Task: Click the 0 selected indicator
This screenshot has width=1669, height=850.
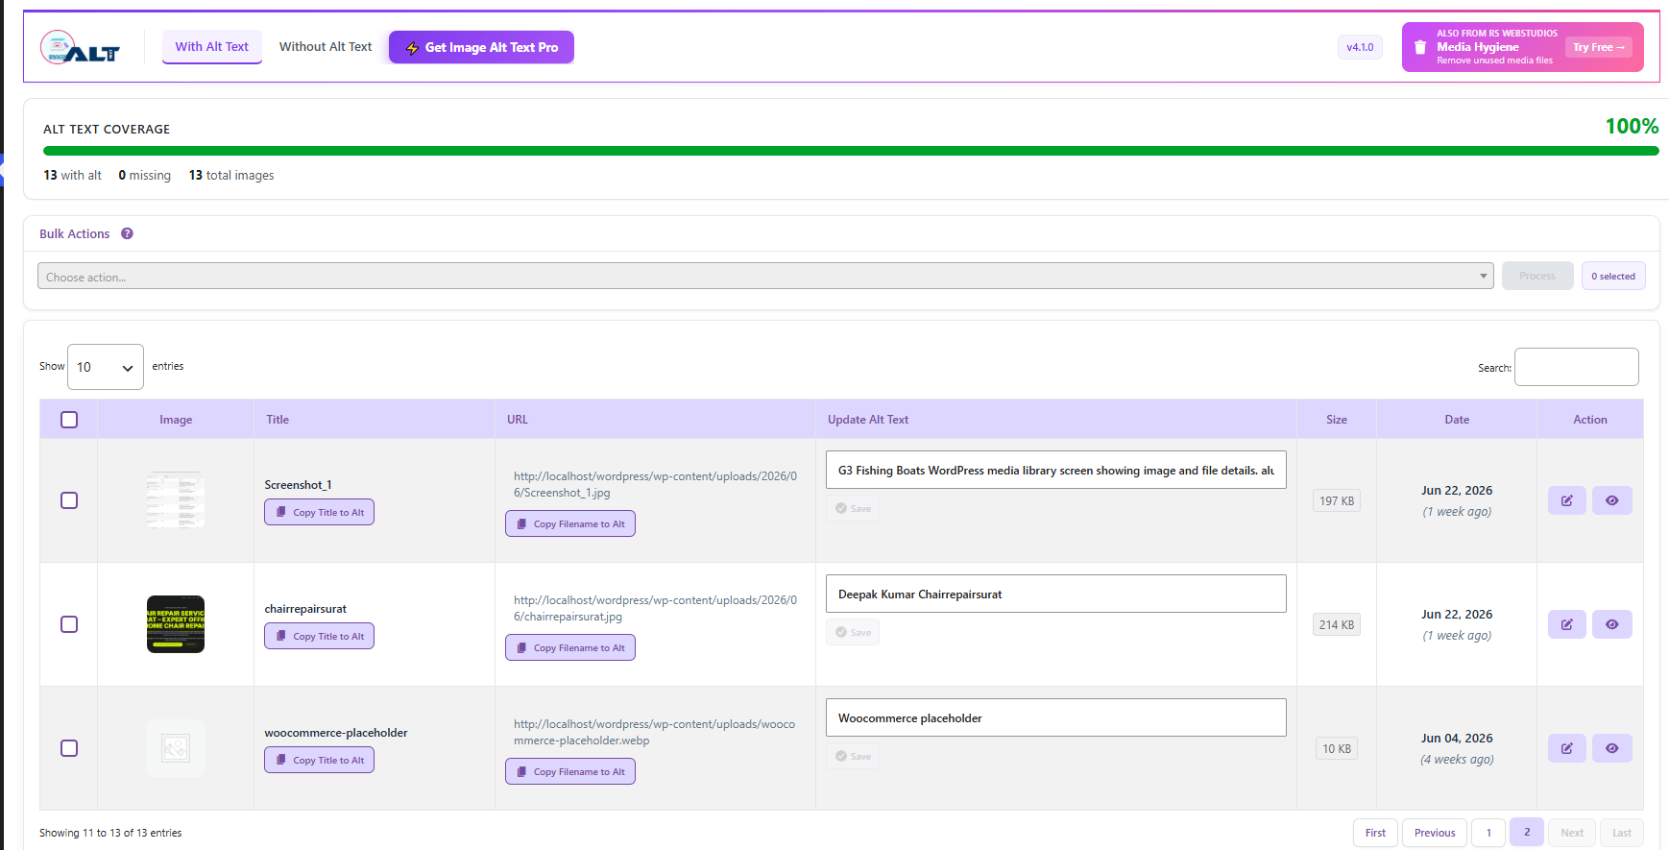Action: [1613, 276]
